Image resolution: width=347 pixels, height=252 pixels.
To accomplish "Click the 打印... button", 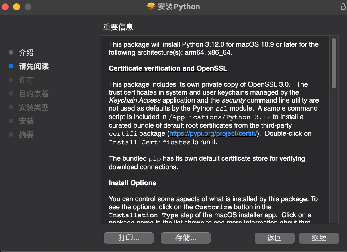I will tap(129, 238).
